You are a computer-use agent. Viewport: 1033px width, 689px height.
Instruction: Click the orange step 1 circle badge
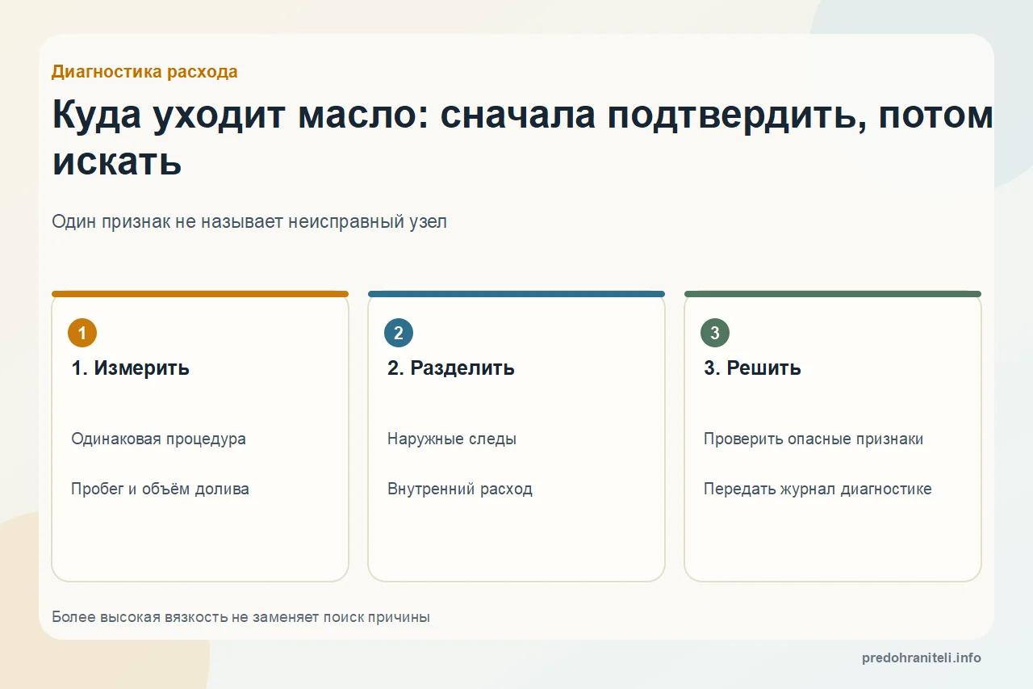click(82, 333)
